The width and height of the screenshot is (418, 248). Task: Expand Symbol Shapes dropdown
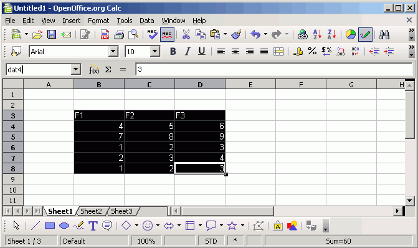(158, 226)
